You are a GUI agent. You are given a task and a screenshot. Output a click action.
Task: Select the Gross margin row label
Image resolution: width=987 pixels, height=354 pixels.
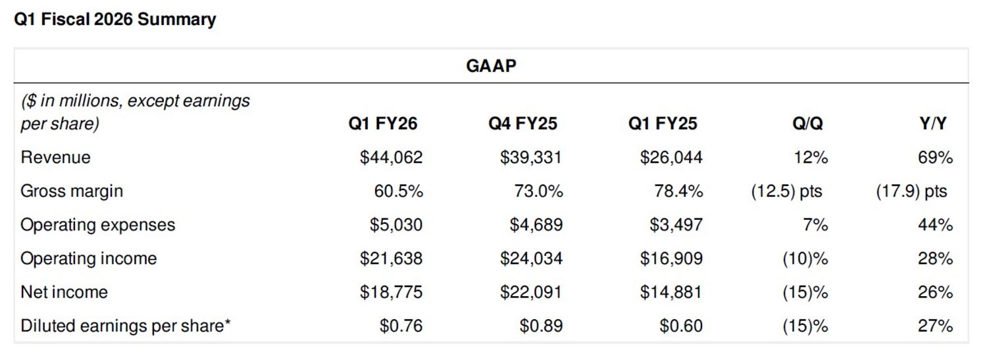tap(72, 191)
